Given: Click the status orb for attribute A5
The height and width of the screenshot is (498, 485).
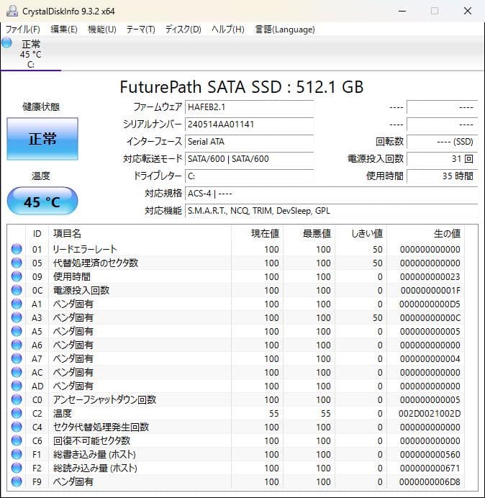Looking at the screenshot, I should [x=17, y=331].
